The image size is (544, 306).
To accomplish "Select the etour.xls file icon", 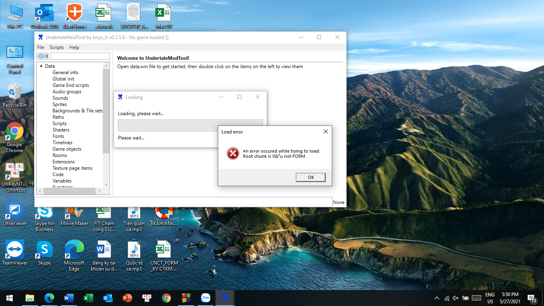I will (x=104, y=16).
